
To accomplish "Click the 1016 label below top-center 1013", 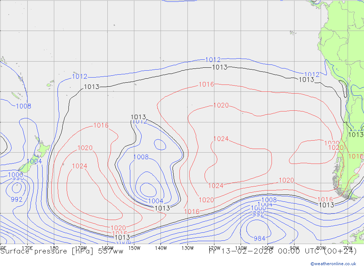I will 206,85.
